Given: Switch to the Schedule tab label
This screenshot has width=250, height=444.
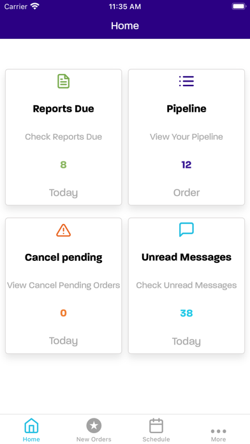Looking at the screenshot, I should tap(156, 439).
